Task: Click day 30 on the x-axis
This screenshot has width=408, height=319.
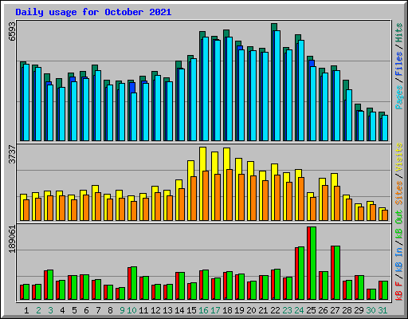Action: (x=371, y=310)
